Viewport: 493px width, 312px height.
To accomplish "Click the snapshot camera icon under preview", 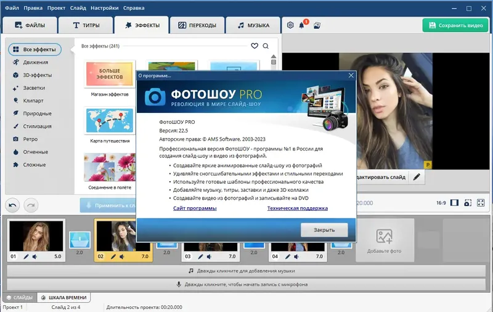I will [x=468, y=203].
